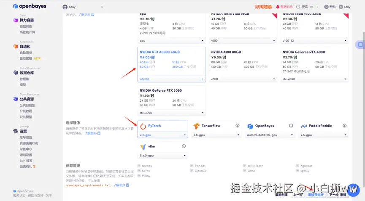The image size is (365, 201).
Task: Show info for the TensorFlow image
Action: 238,126
